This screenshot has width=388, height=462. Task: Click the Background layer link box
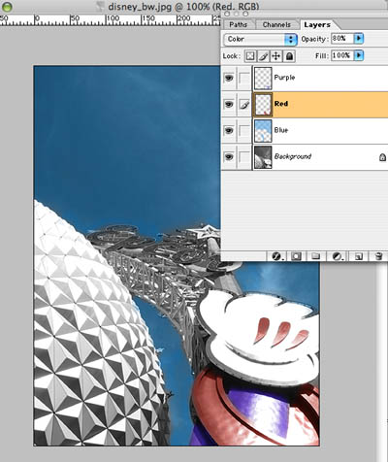[244, 156]
